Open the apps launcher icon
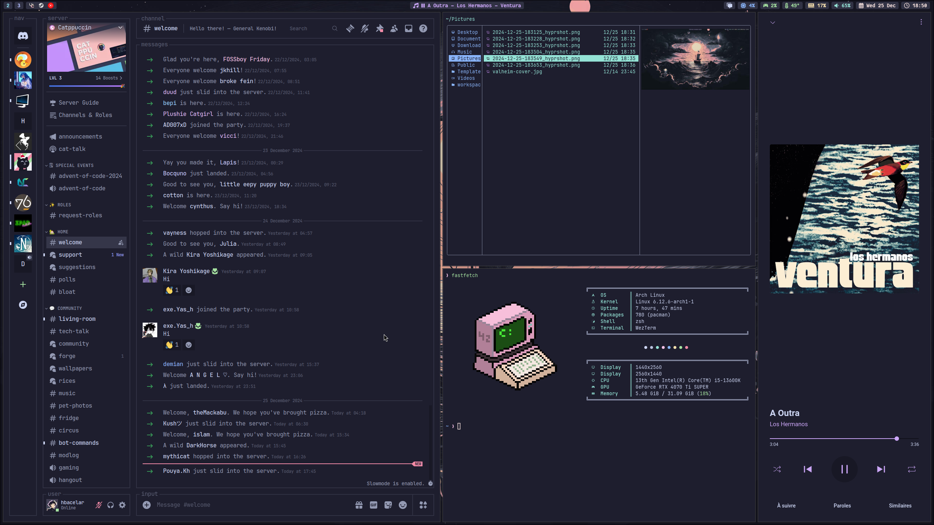The image size is (934, 525). click(x=423, y=505)
